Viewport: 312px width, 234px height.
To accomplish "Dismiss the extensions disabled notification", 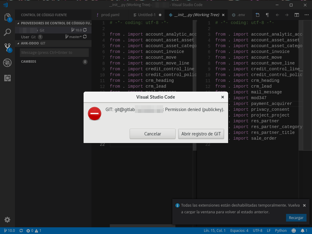I will [x=304, y=205].
